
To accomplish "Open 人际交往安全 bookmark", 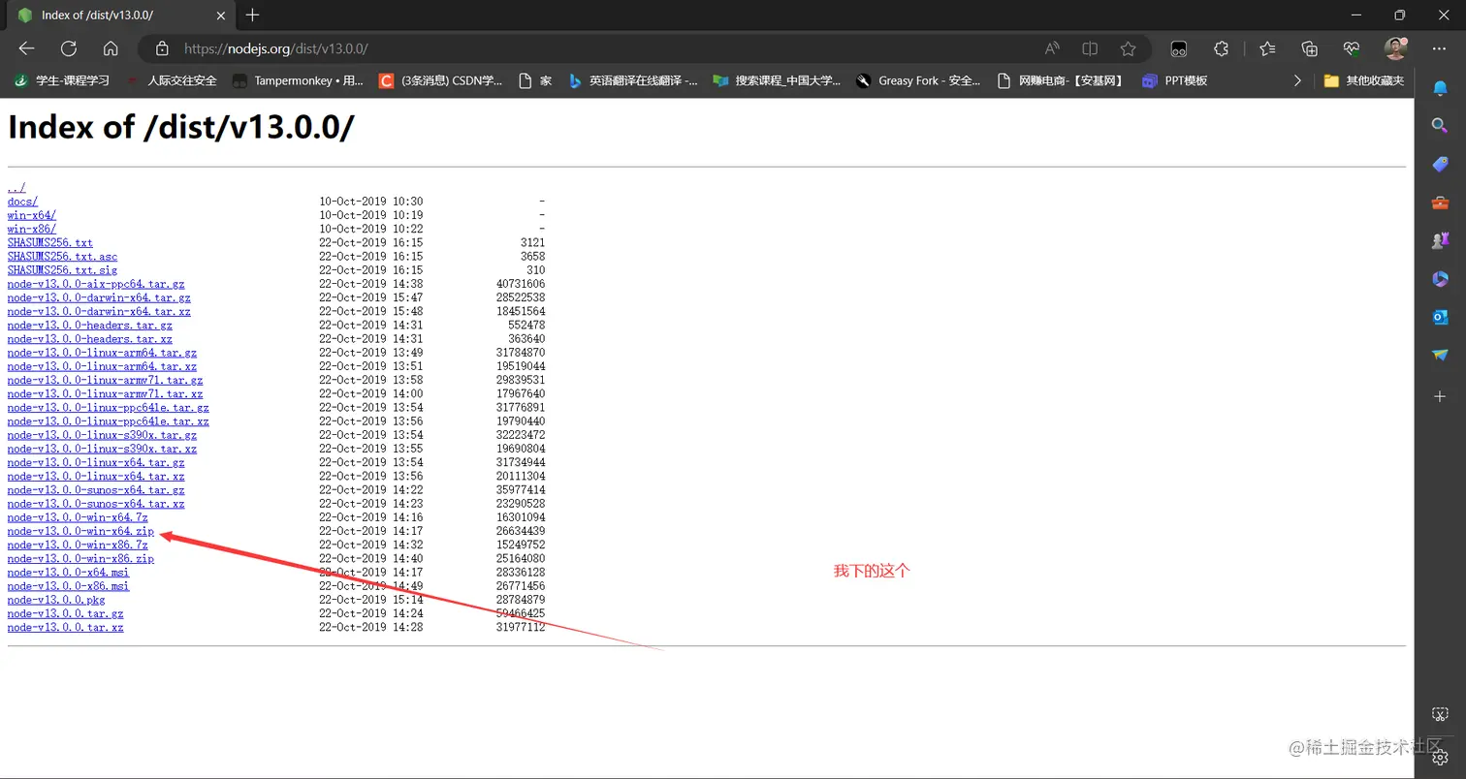I will tap(171, 80).
